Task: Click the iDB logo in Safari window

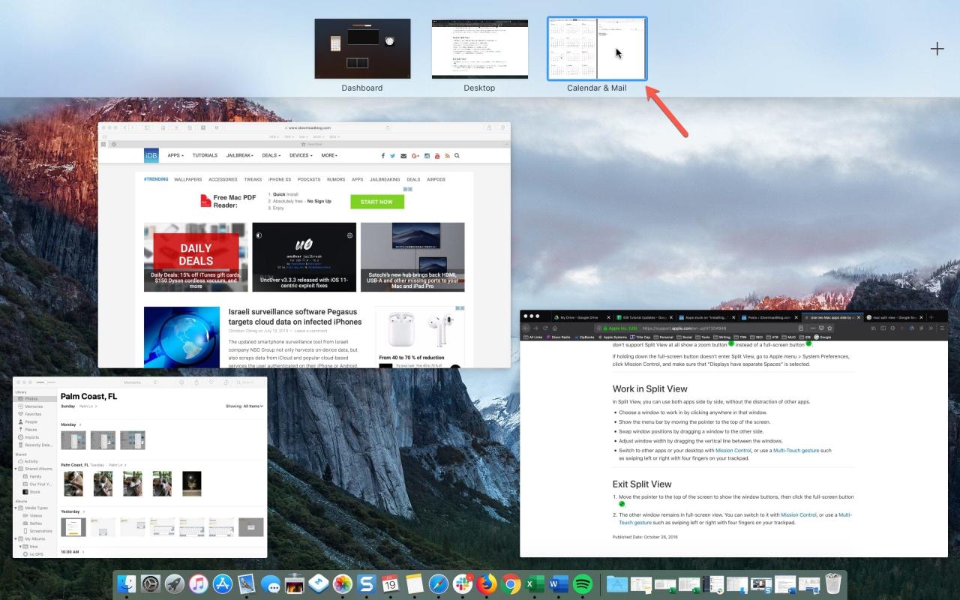Action: click(x=151, y=155)
